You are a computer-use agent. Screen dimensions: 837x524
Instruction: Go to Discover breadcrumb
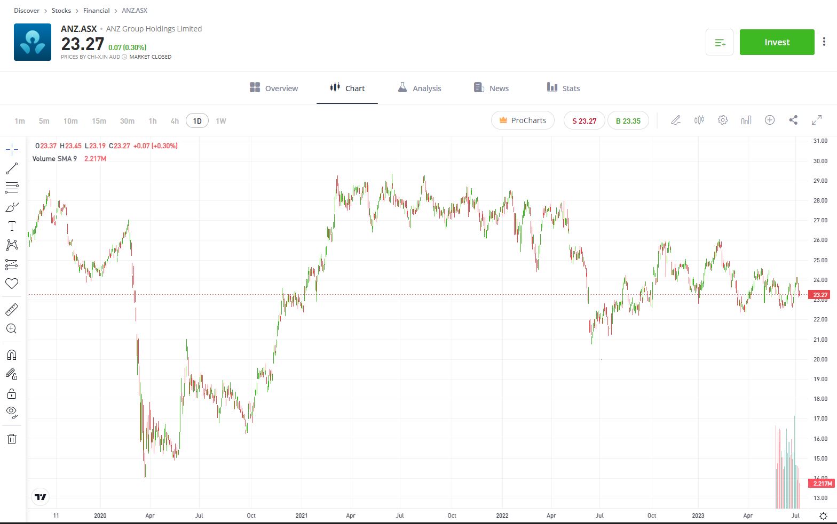[27, 10]
